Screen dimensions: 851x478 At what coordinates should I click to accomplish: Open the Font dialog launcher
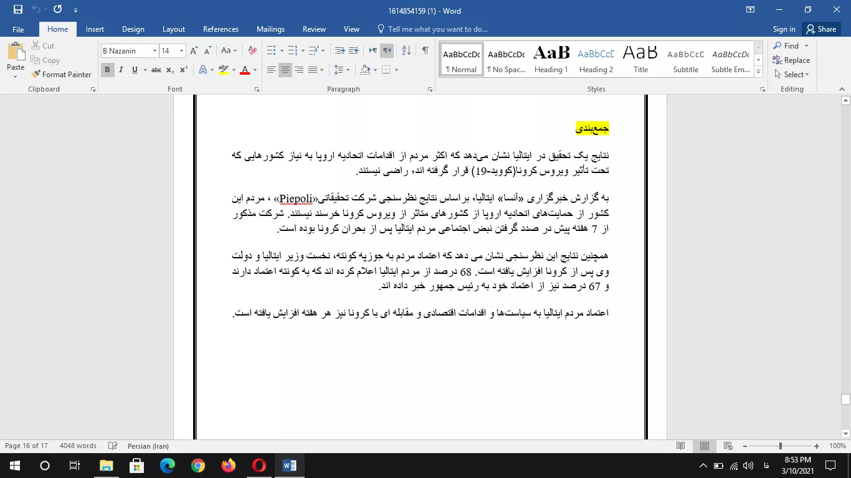[x=257, y=90]
